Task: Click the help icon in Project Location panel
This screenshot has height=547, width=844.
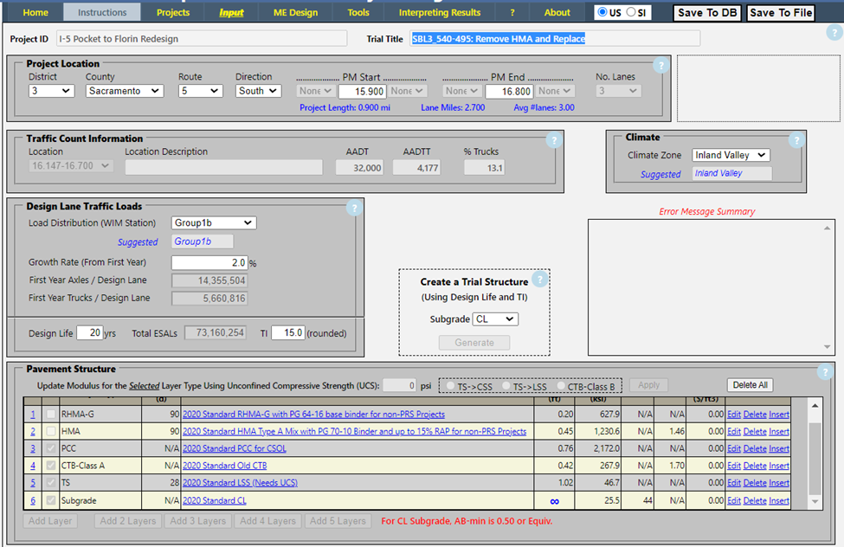Action: (x=660, y=66)
